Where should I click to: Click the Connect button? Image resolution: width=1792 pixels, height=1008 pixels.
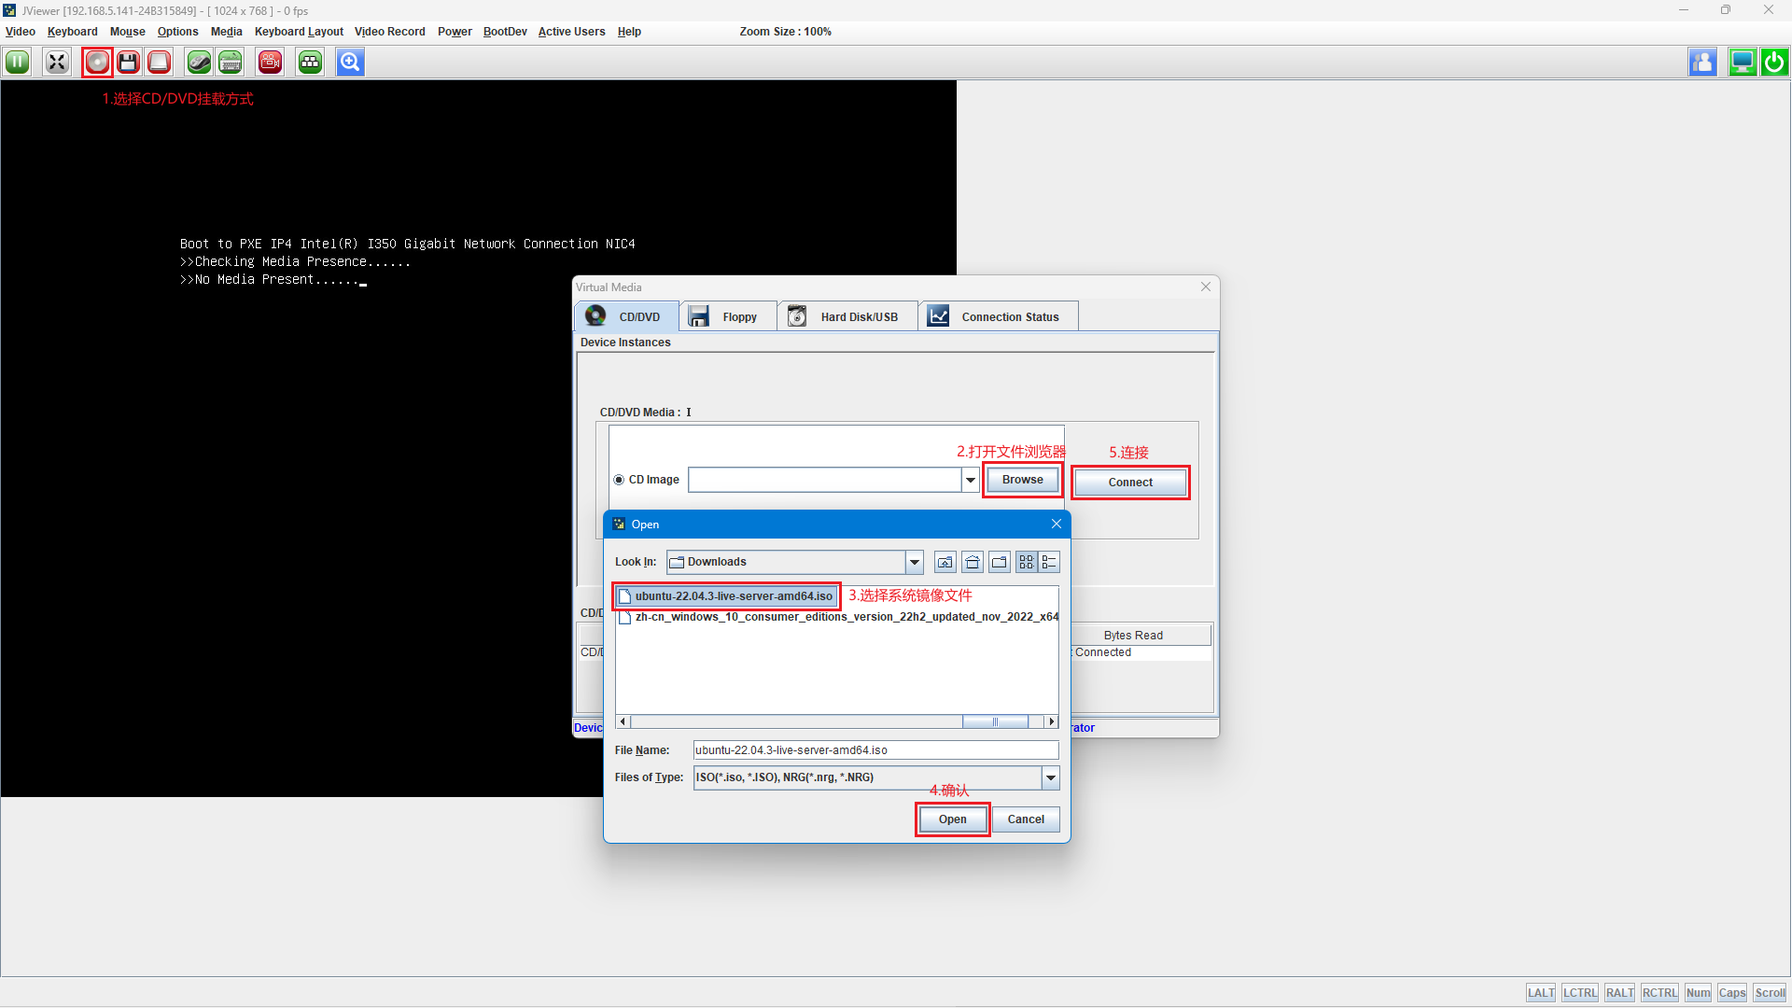coord(1130,483)
